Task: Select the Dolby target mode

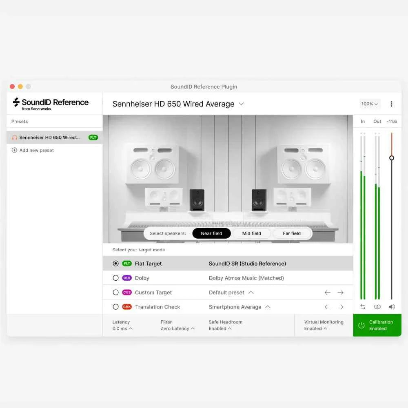Action: pos(115,278)
